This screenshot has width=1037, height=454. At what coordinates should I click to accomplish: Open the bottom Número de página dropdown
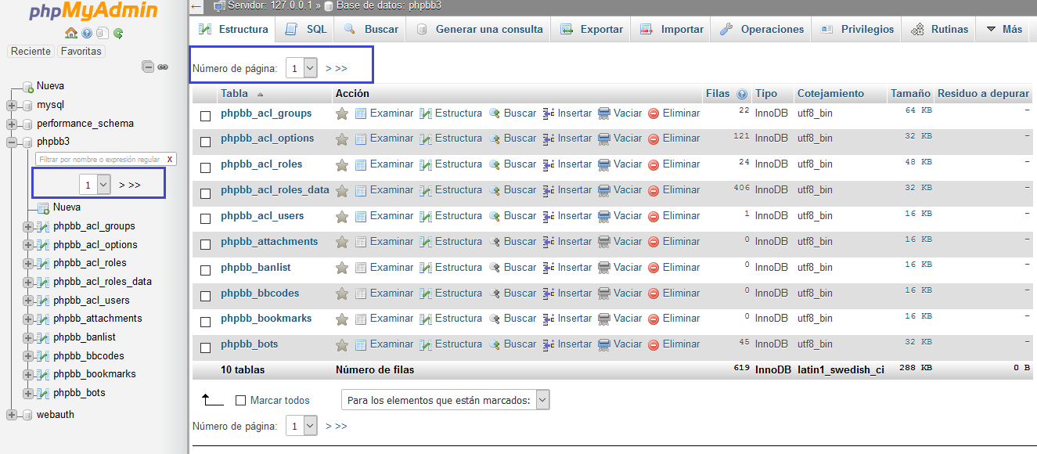(301, 426)
